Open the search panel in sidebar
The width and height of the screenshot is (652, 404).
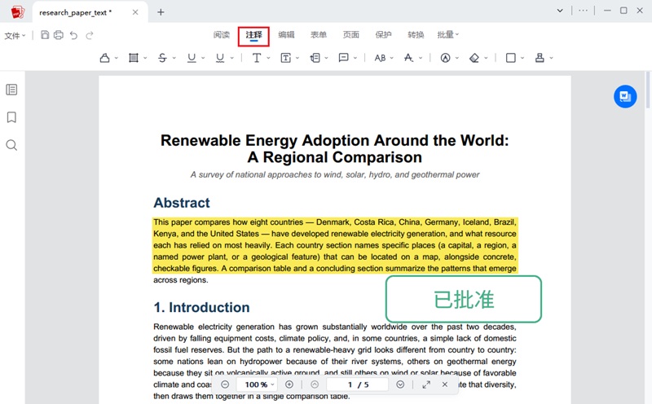(11, 145)
